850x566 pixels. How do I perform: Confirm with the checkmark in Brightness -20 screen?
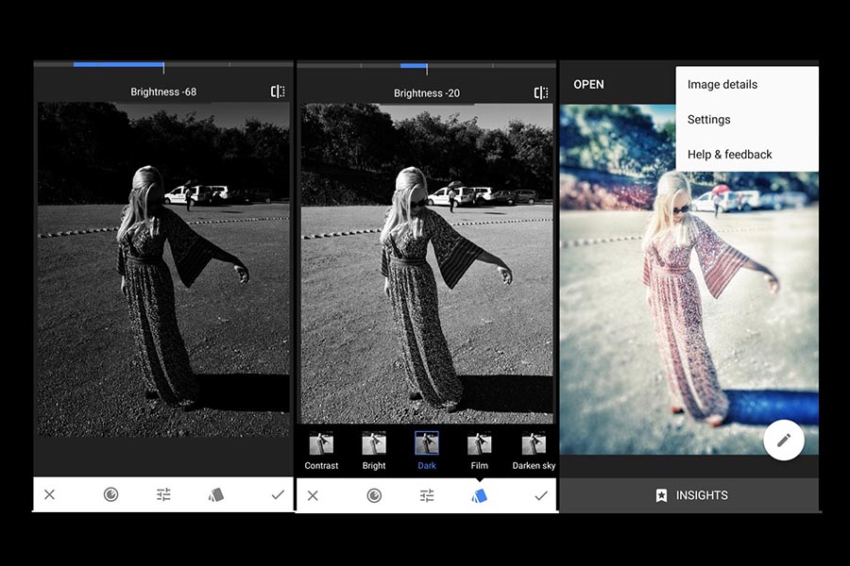point(541,495)
